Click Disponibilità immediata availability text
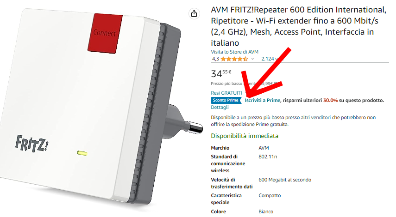This screenshot has width=396, height=217. click(x=245, y=136)
